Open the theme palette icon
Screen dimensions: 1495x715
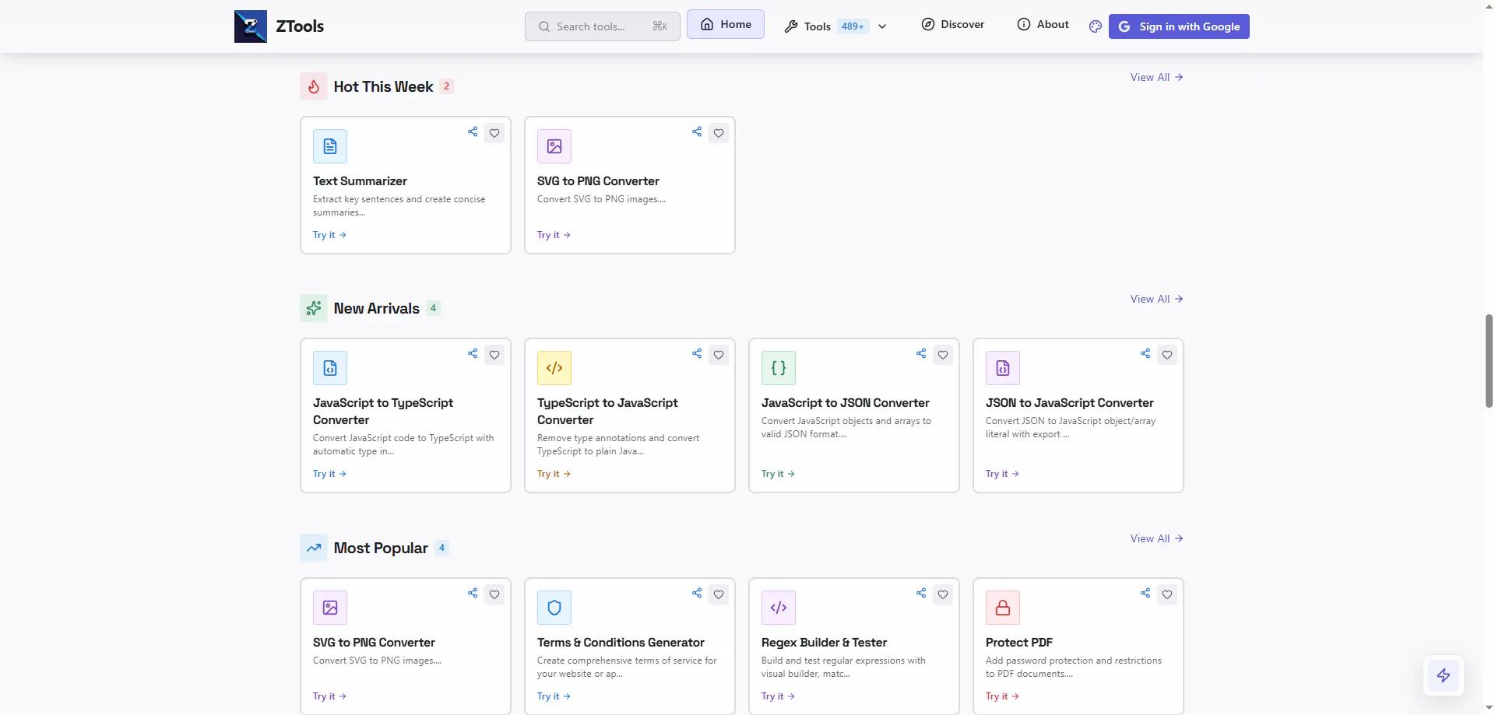1096,26
